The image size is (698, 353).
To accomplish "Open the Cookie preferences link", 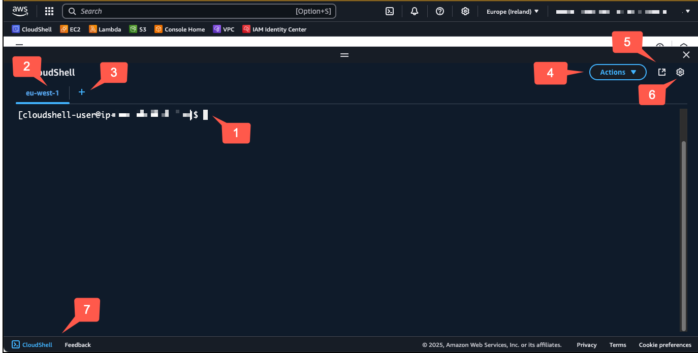I will [665, 344].
